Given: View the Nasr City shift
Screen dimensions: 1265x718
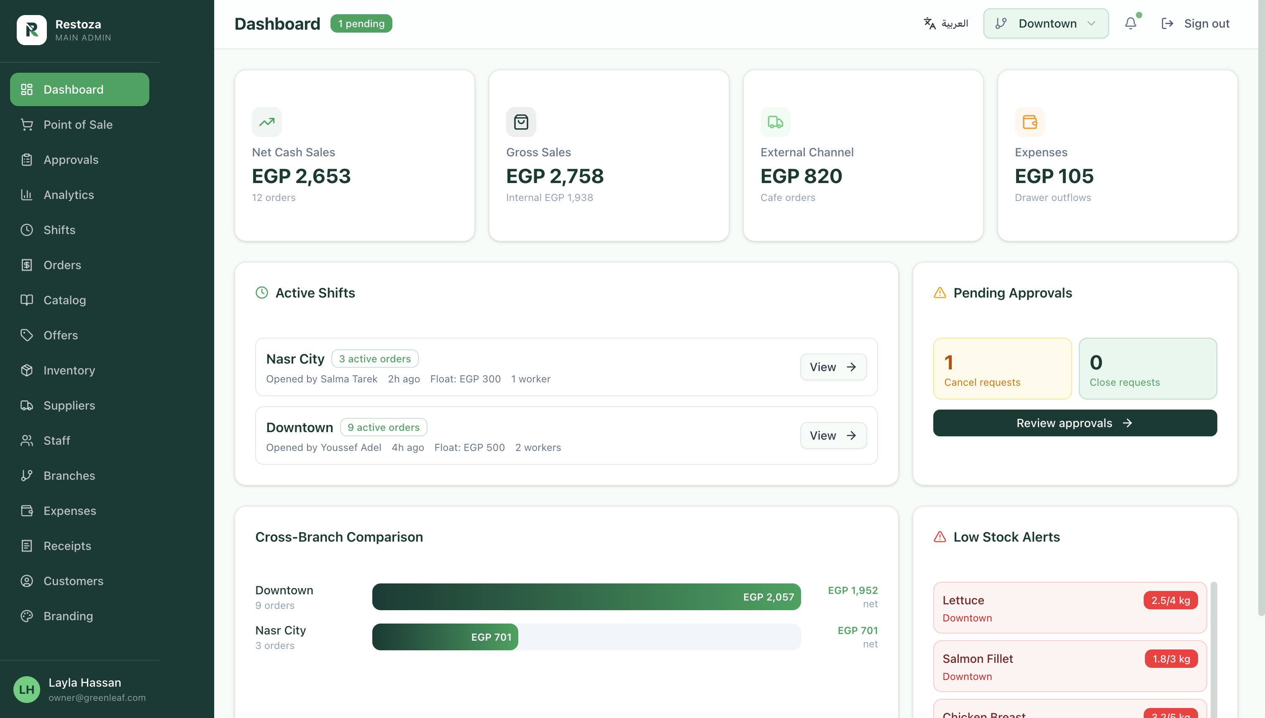Looking at the screenshot, I should pos(833,367).
